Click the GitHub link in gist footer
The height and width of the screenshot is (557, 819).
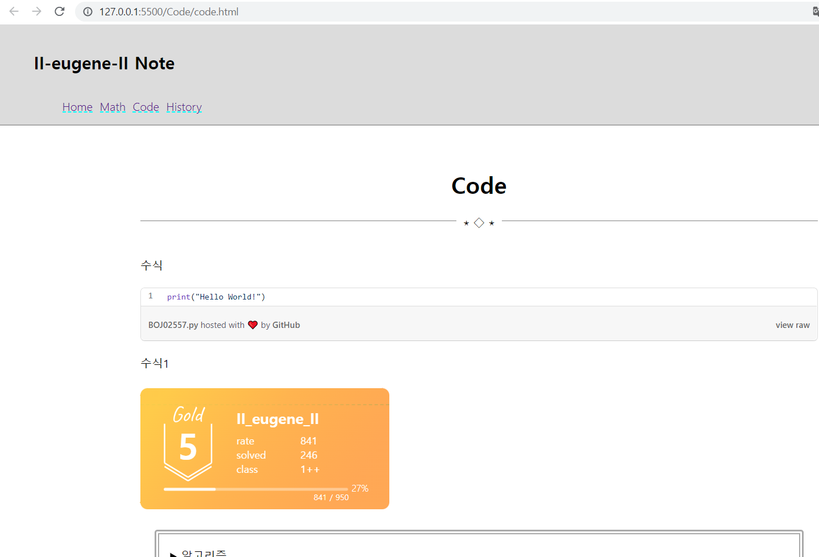pos(286,325)
